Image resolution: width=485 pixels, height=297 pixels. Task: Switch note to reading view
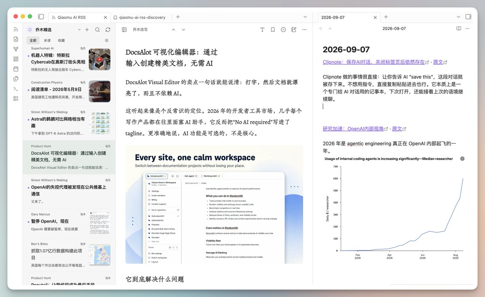(x=459, y=29)
